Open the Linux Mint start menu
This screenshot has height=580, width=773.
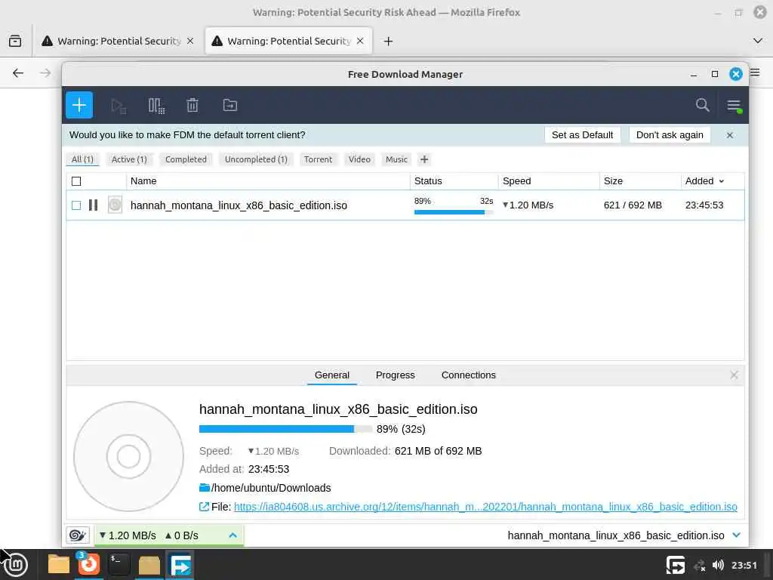(15, 565)
